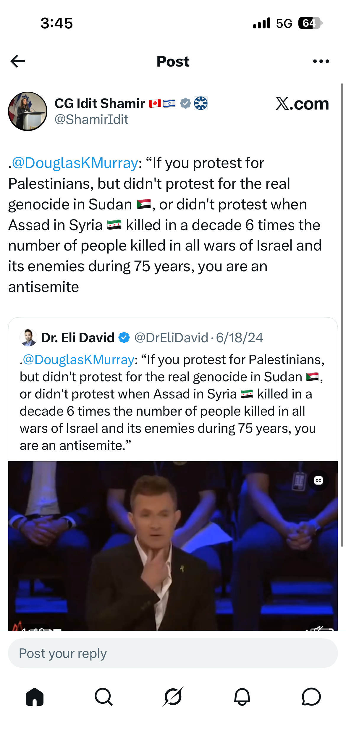Tap the Home tab icon
Screen dimensions: 346x749
[x=35, y=697]
